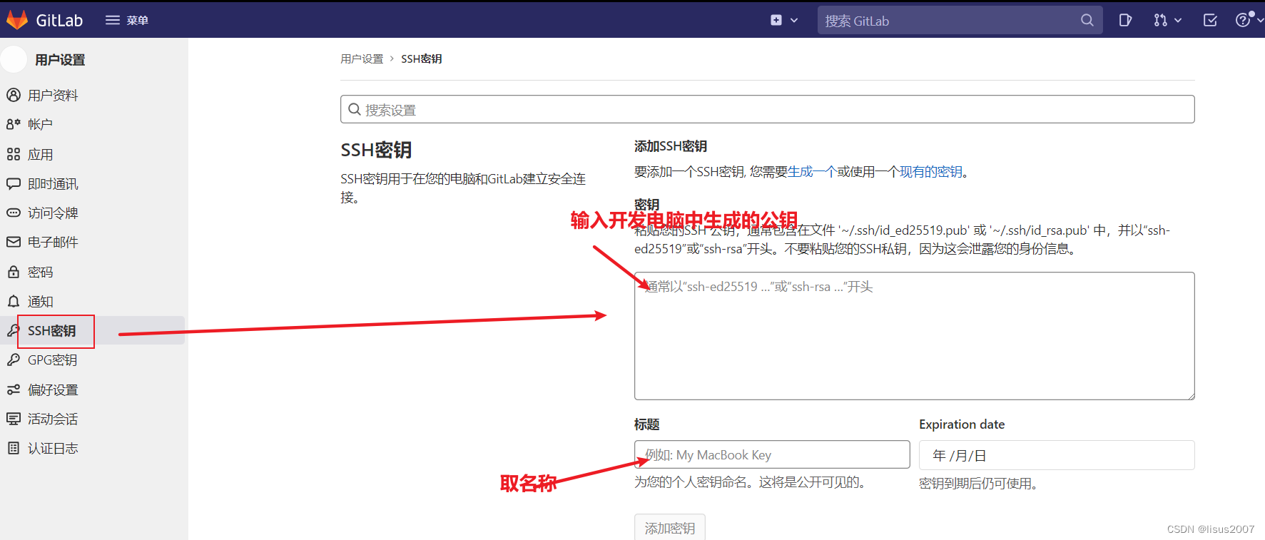Click the 即时通讯 chat bubble icon
This screenshot has width=1265, height=540.
coord(14,183)
